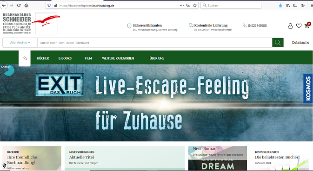Screen dimensions: 313x171
Task: Click the green search magnifier button
Action: (x=278, y=43)
